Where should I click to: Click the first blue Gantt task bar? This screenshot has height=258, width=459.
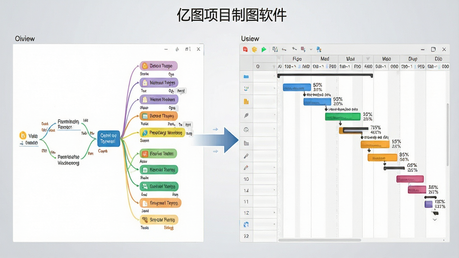click(297, 87)
